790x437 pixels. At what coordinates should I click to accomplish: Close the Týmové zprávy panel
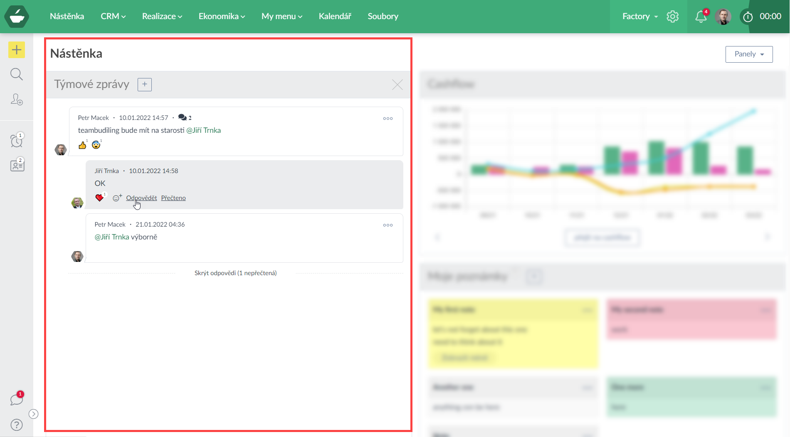click(x=397, y=85)
